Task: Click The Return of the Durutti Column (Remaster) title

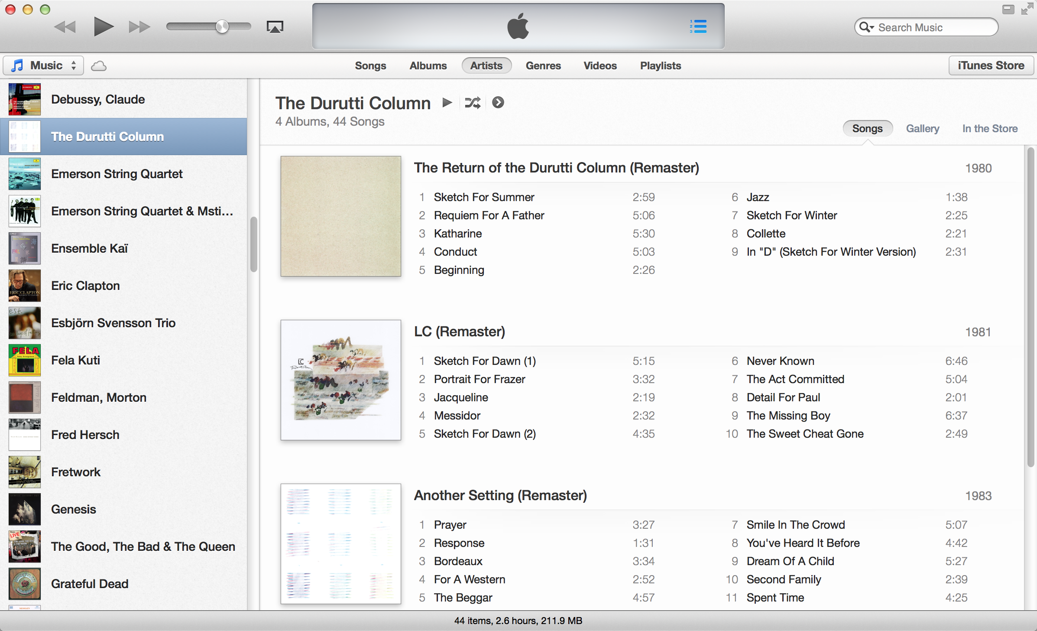Action: tap(557, 168)
